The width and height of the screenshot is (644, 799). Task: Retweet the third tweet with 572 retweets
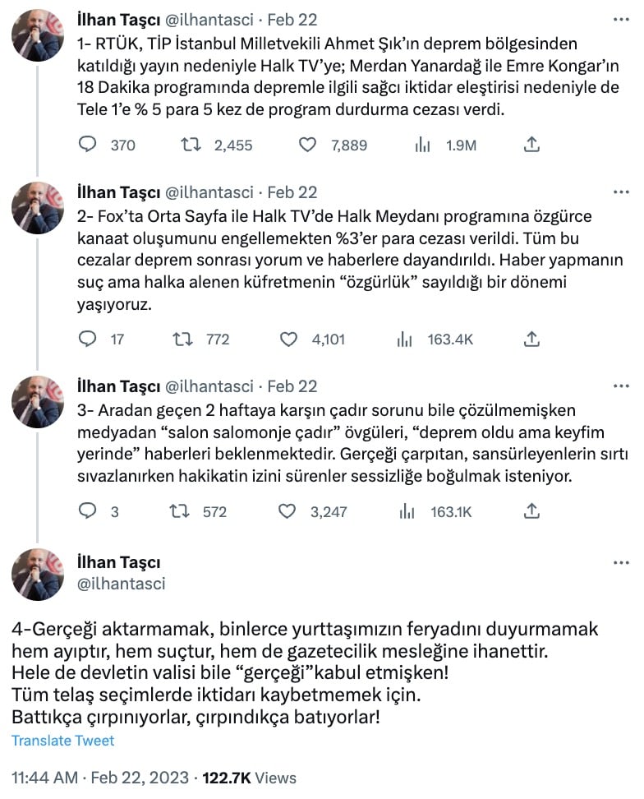point(179,511)
